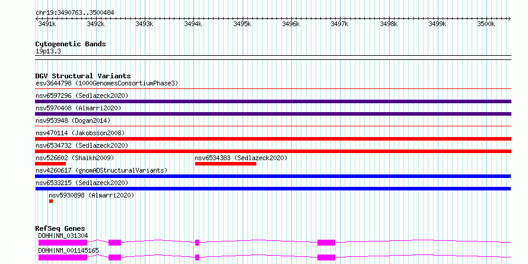
Task: Open the Cytogenetic Bands track title
Action: [71, 44]
